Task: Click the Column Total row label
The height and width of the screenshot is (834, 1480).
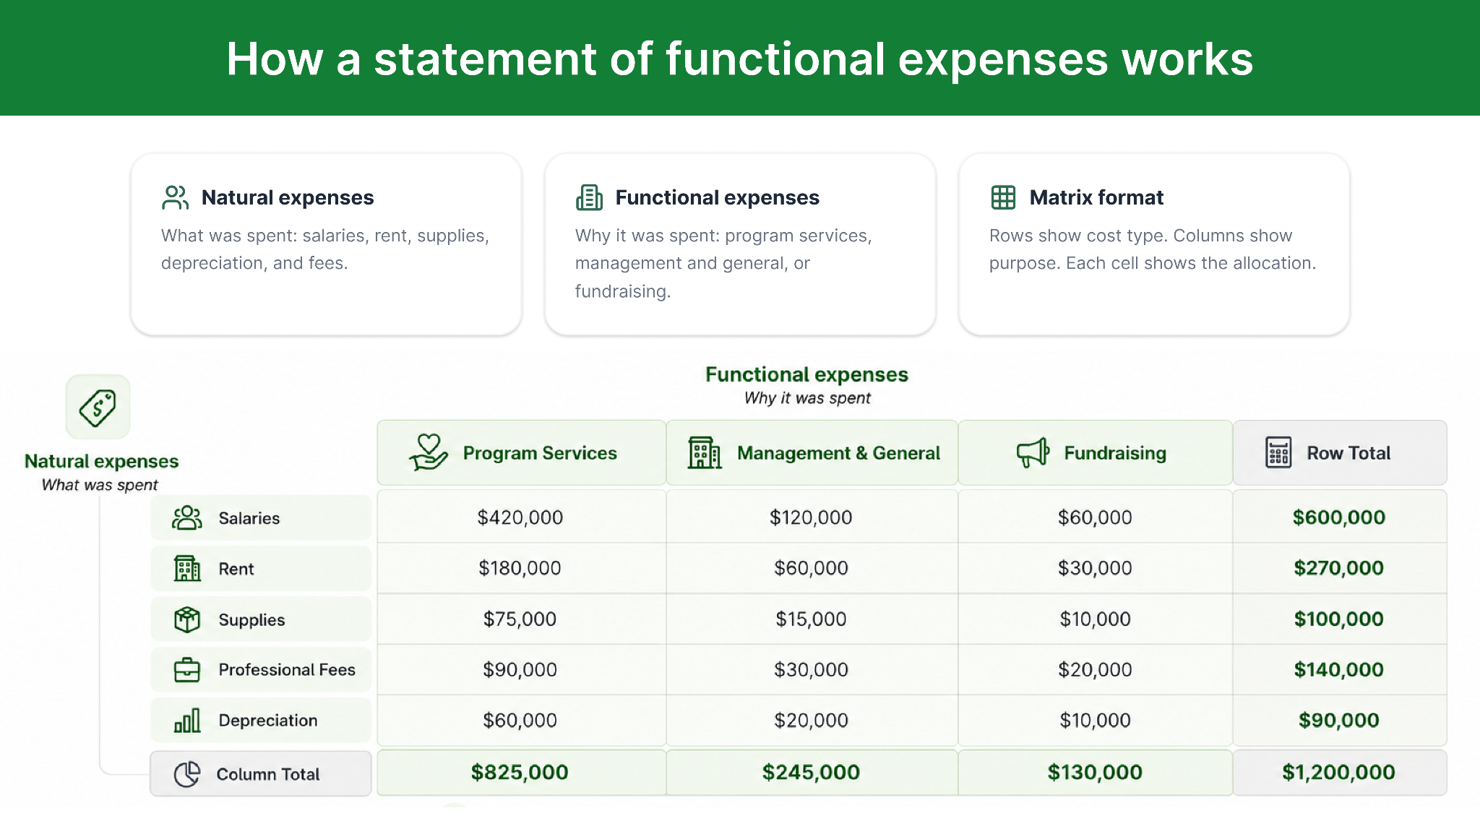Action: (261, 774)
